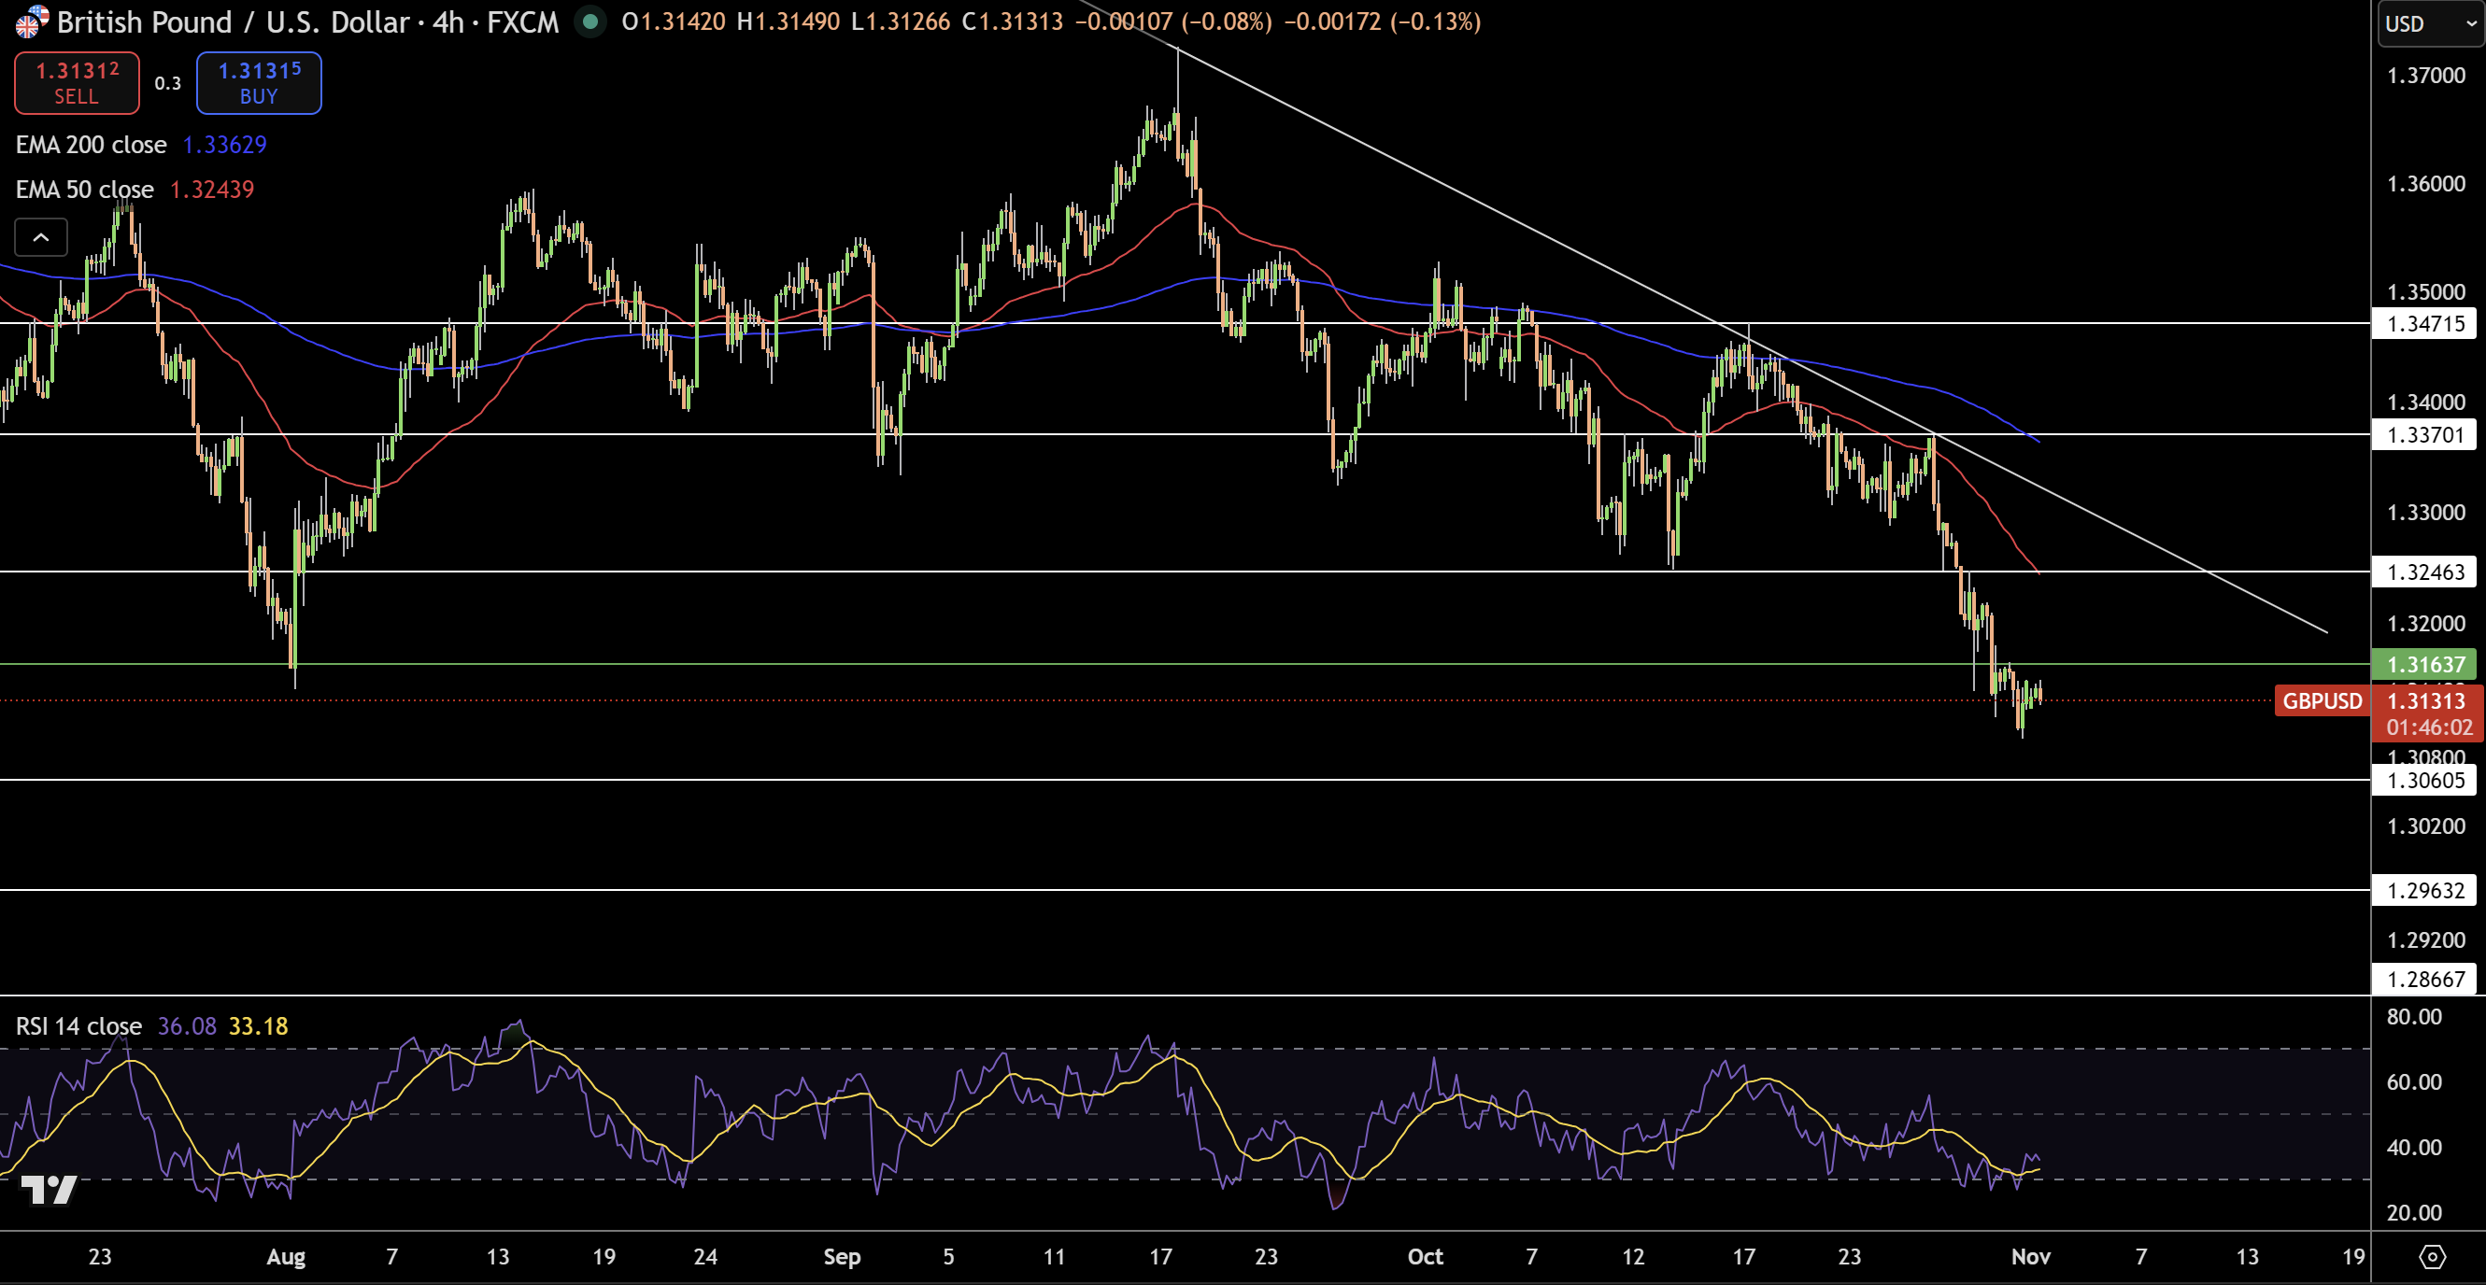Click the TradingView logo watermark

coord(50,1190)
